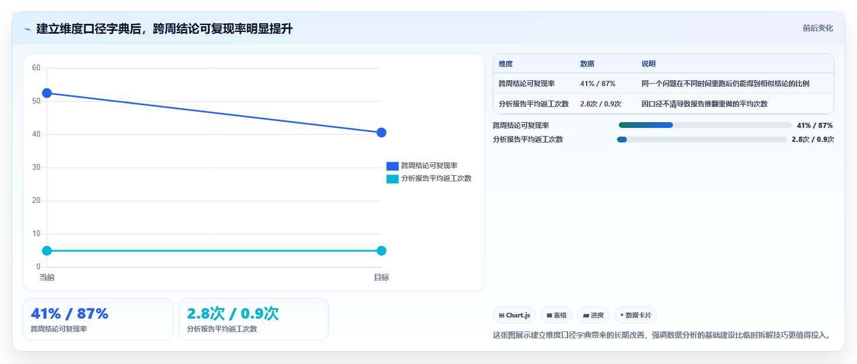Screen dimensions: 857x364
Task: Toggle the 分析报告平均返工次数 chart legend
Action: pyautogui.click(x=429, y=179)
